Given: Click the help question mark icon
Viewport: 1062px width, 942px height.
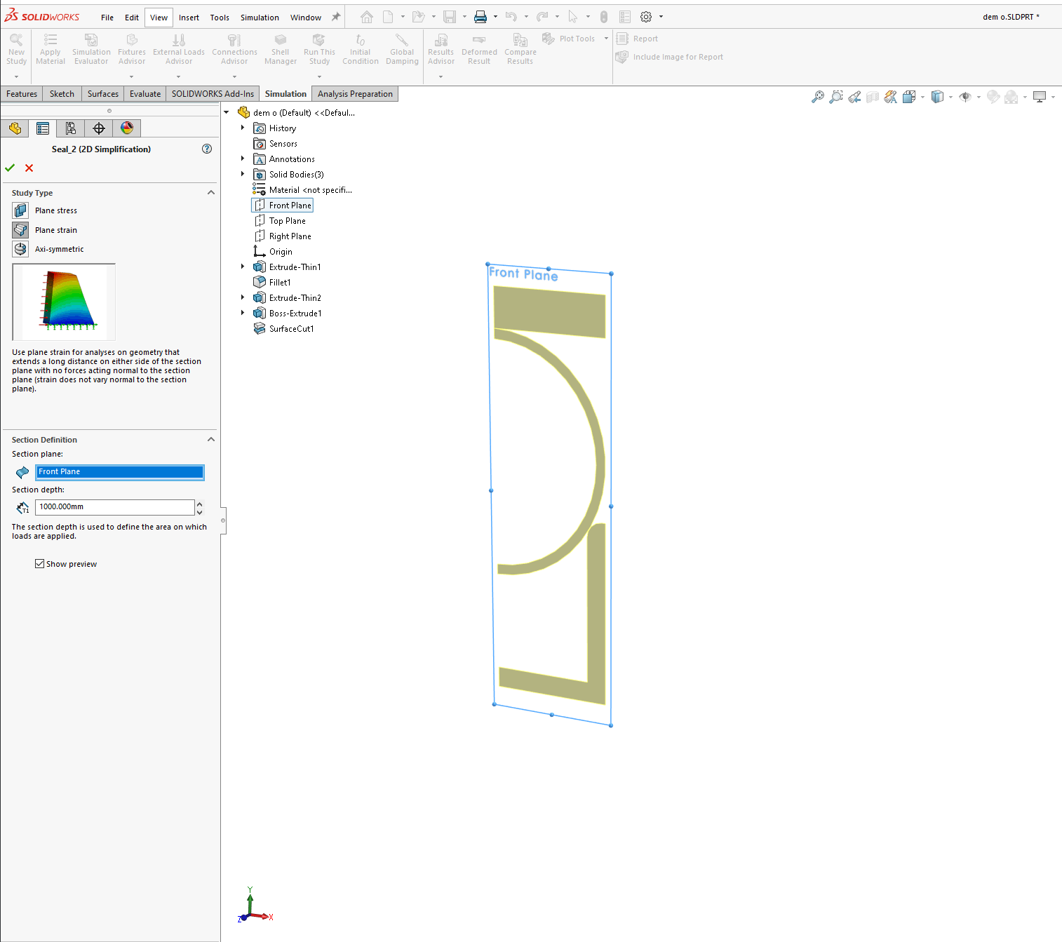Looking at the screenshot, I should [207, 149].
